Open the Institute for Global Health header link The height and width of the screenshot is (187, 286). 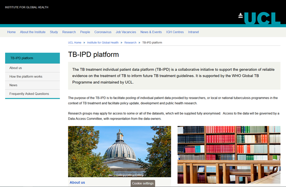pyautogui.click(x=27, y=7)
